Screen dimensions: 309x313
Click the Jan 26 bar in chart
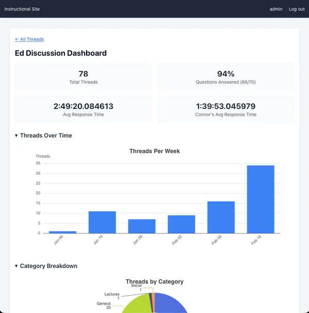click(142, 226)
